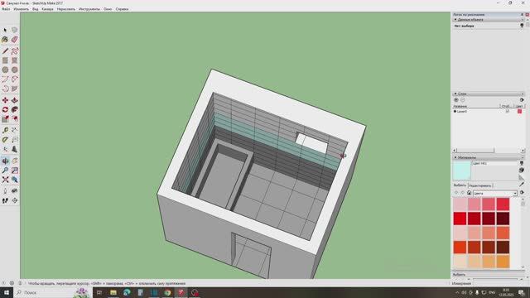
Task: Select the Protractor tool
Action: pos(5,140)
